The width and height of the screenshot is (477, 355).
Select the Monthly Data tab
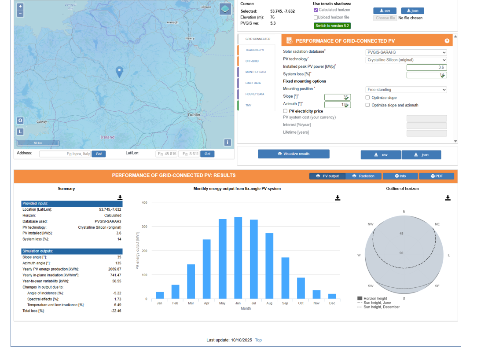256,72
